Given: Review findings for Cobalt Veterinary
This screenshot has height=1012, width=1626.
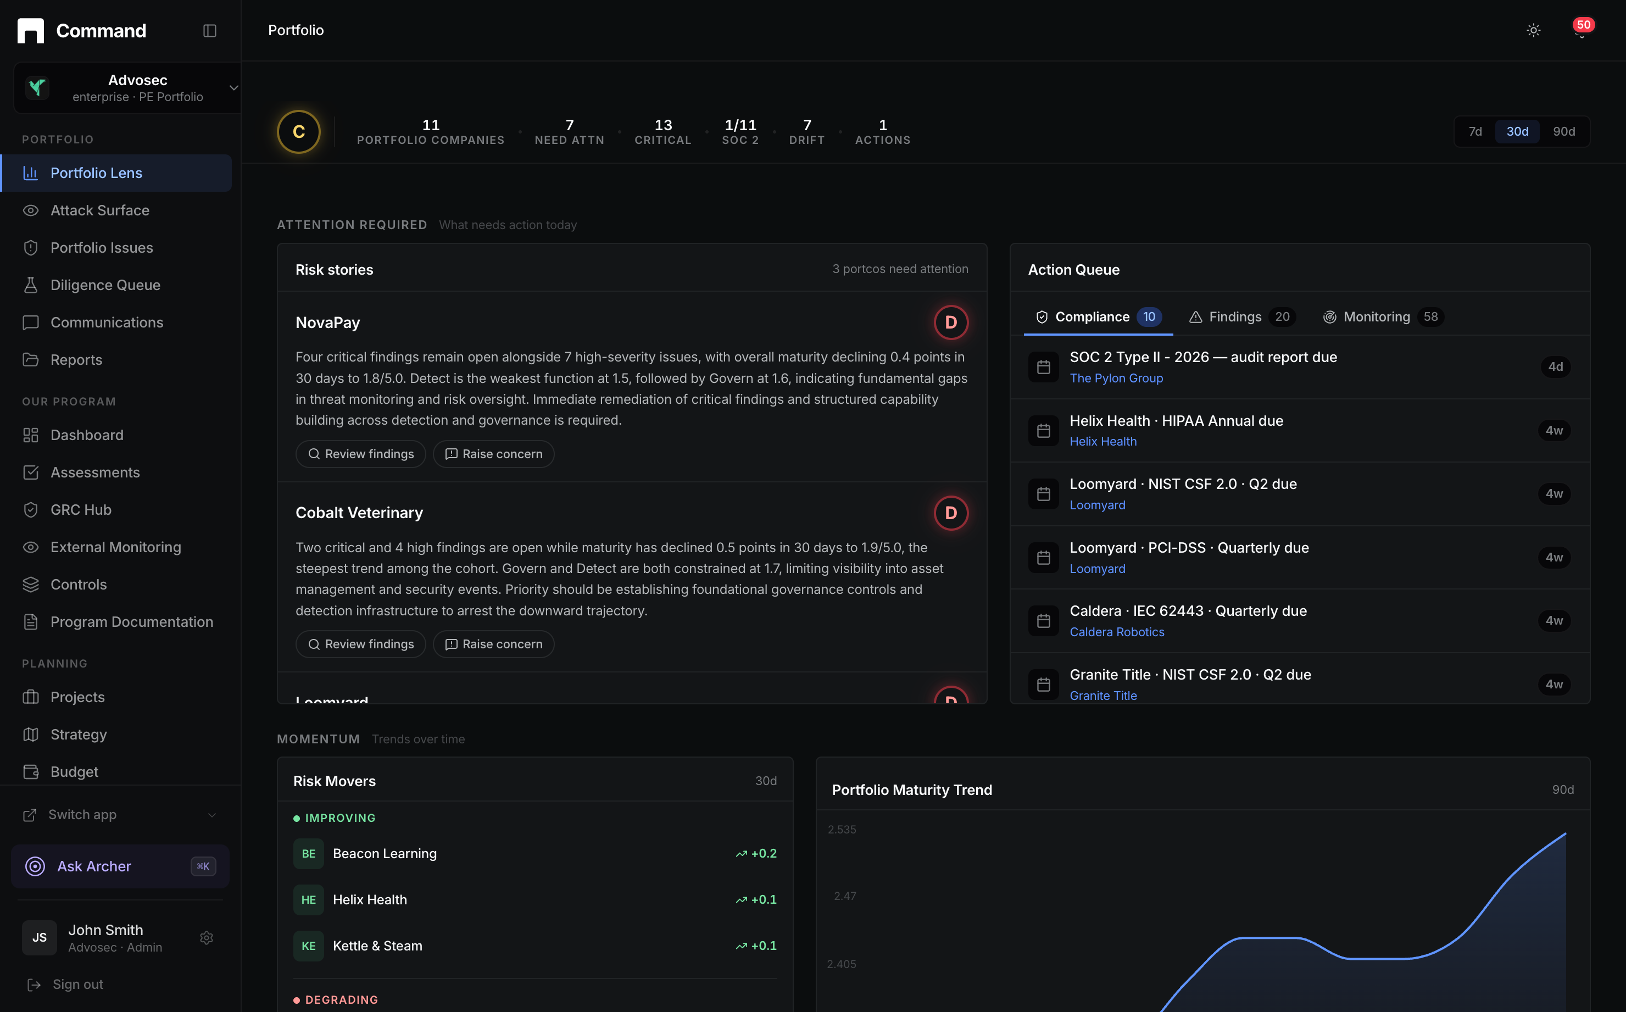Looking at the screenshot, I should coord(361,644).
